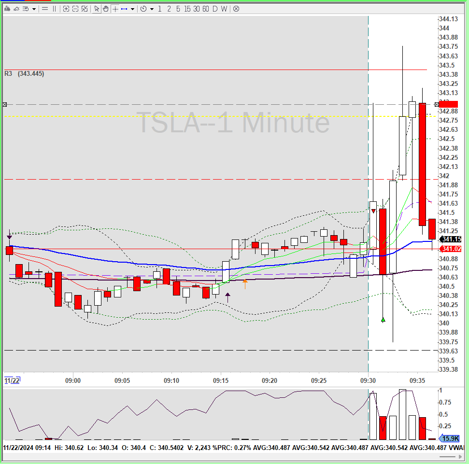The width and height of the screenshot is (469, 464).
Task: Click the Hi: 340.62 status value
Action: pos(69,448)
